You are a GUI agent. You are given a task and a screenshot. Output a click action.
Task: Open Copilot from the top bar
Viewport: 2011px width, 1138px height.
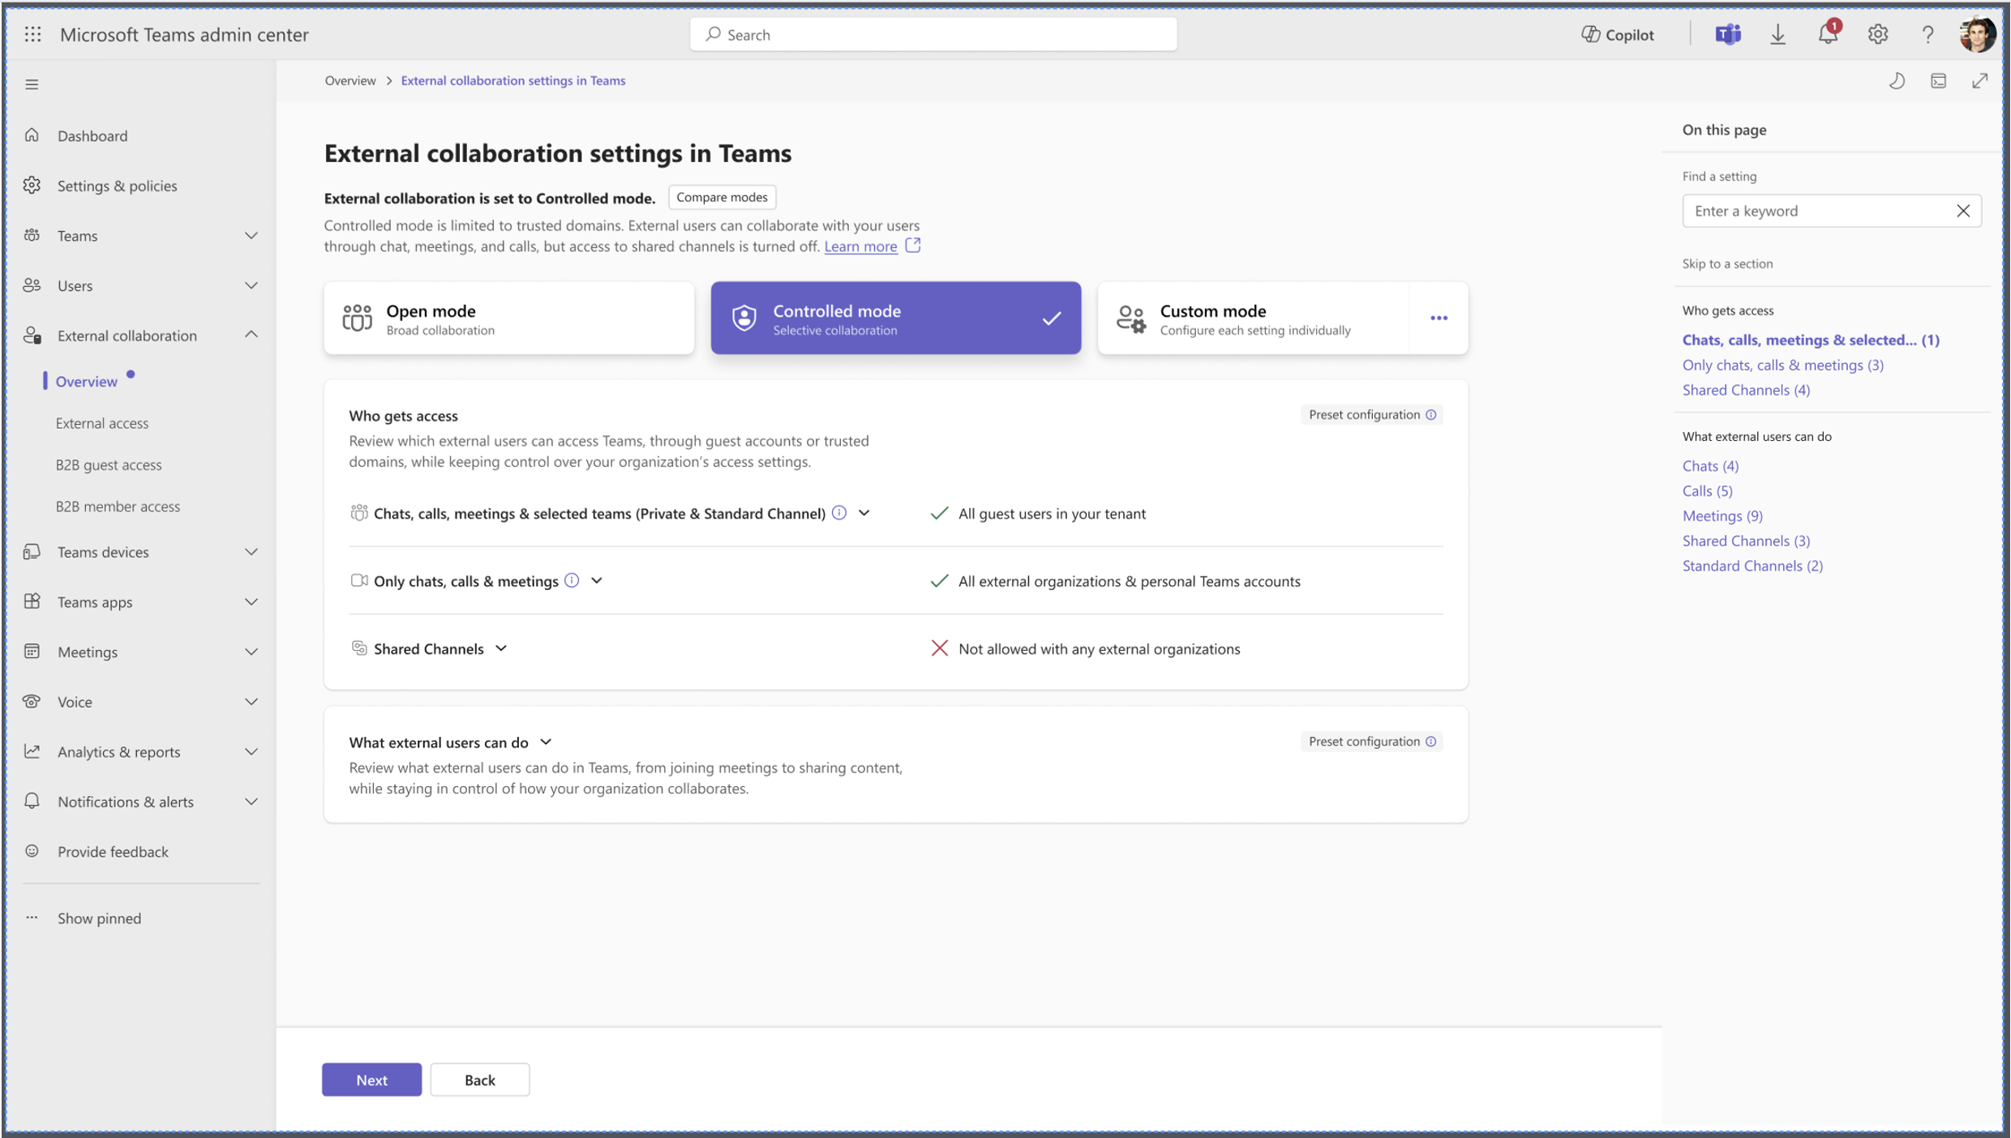[x=1616, y=34]
